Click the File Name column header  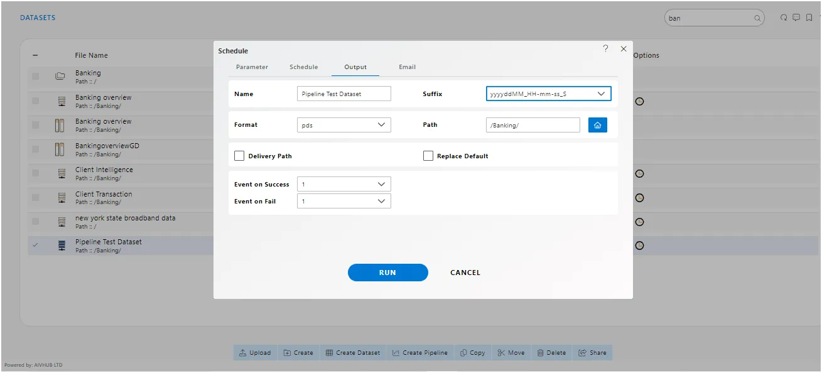[x=92, y=55]
